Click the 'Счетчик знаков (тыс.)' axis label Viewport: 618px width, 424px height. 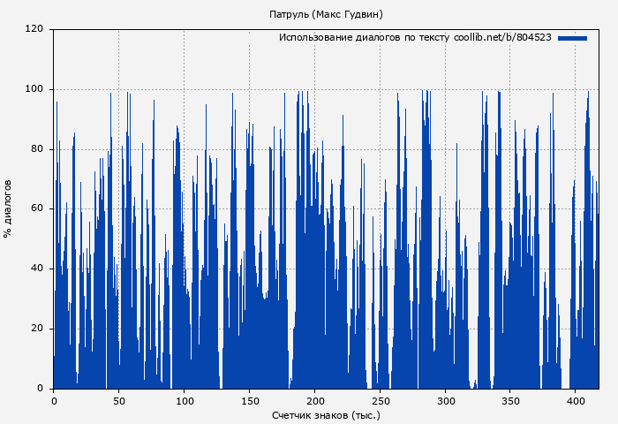click(326, 414)
